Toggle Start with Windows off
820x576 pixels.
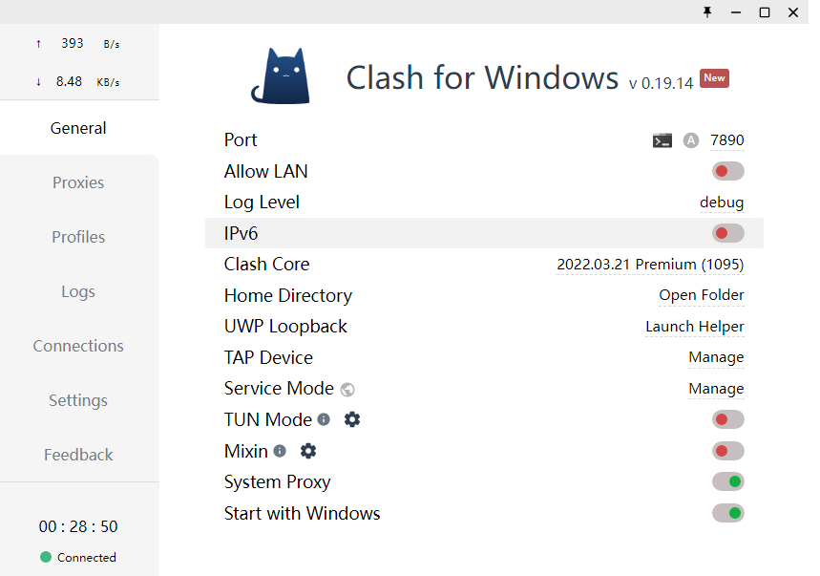[727, 513]
